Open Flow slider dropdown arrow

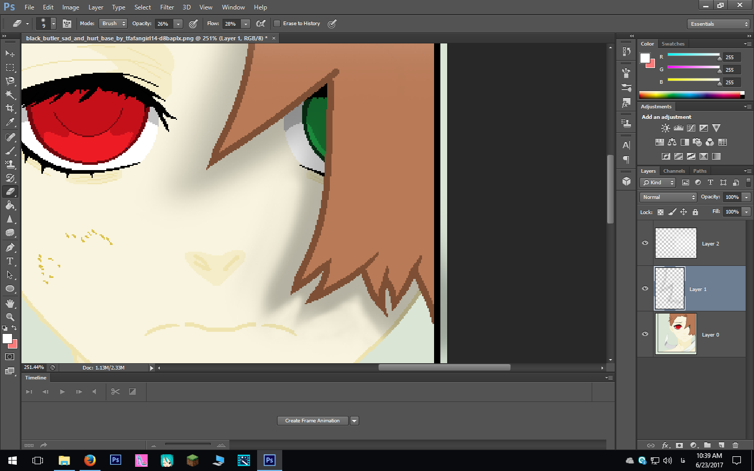246,24
